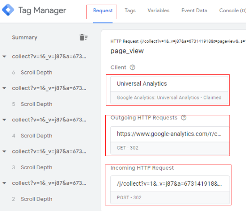Open the Event Data tab

pos(194,10)
